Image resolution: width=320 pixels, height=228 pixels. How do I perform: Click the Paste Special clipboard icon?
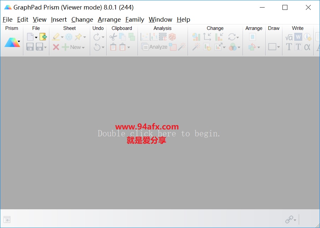click(122, 47)
